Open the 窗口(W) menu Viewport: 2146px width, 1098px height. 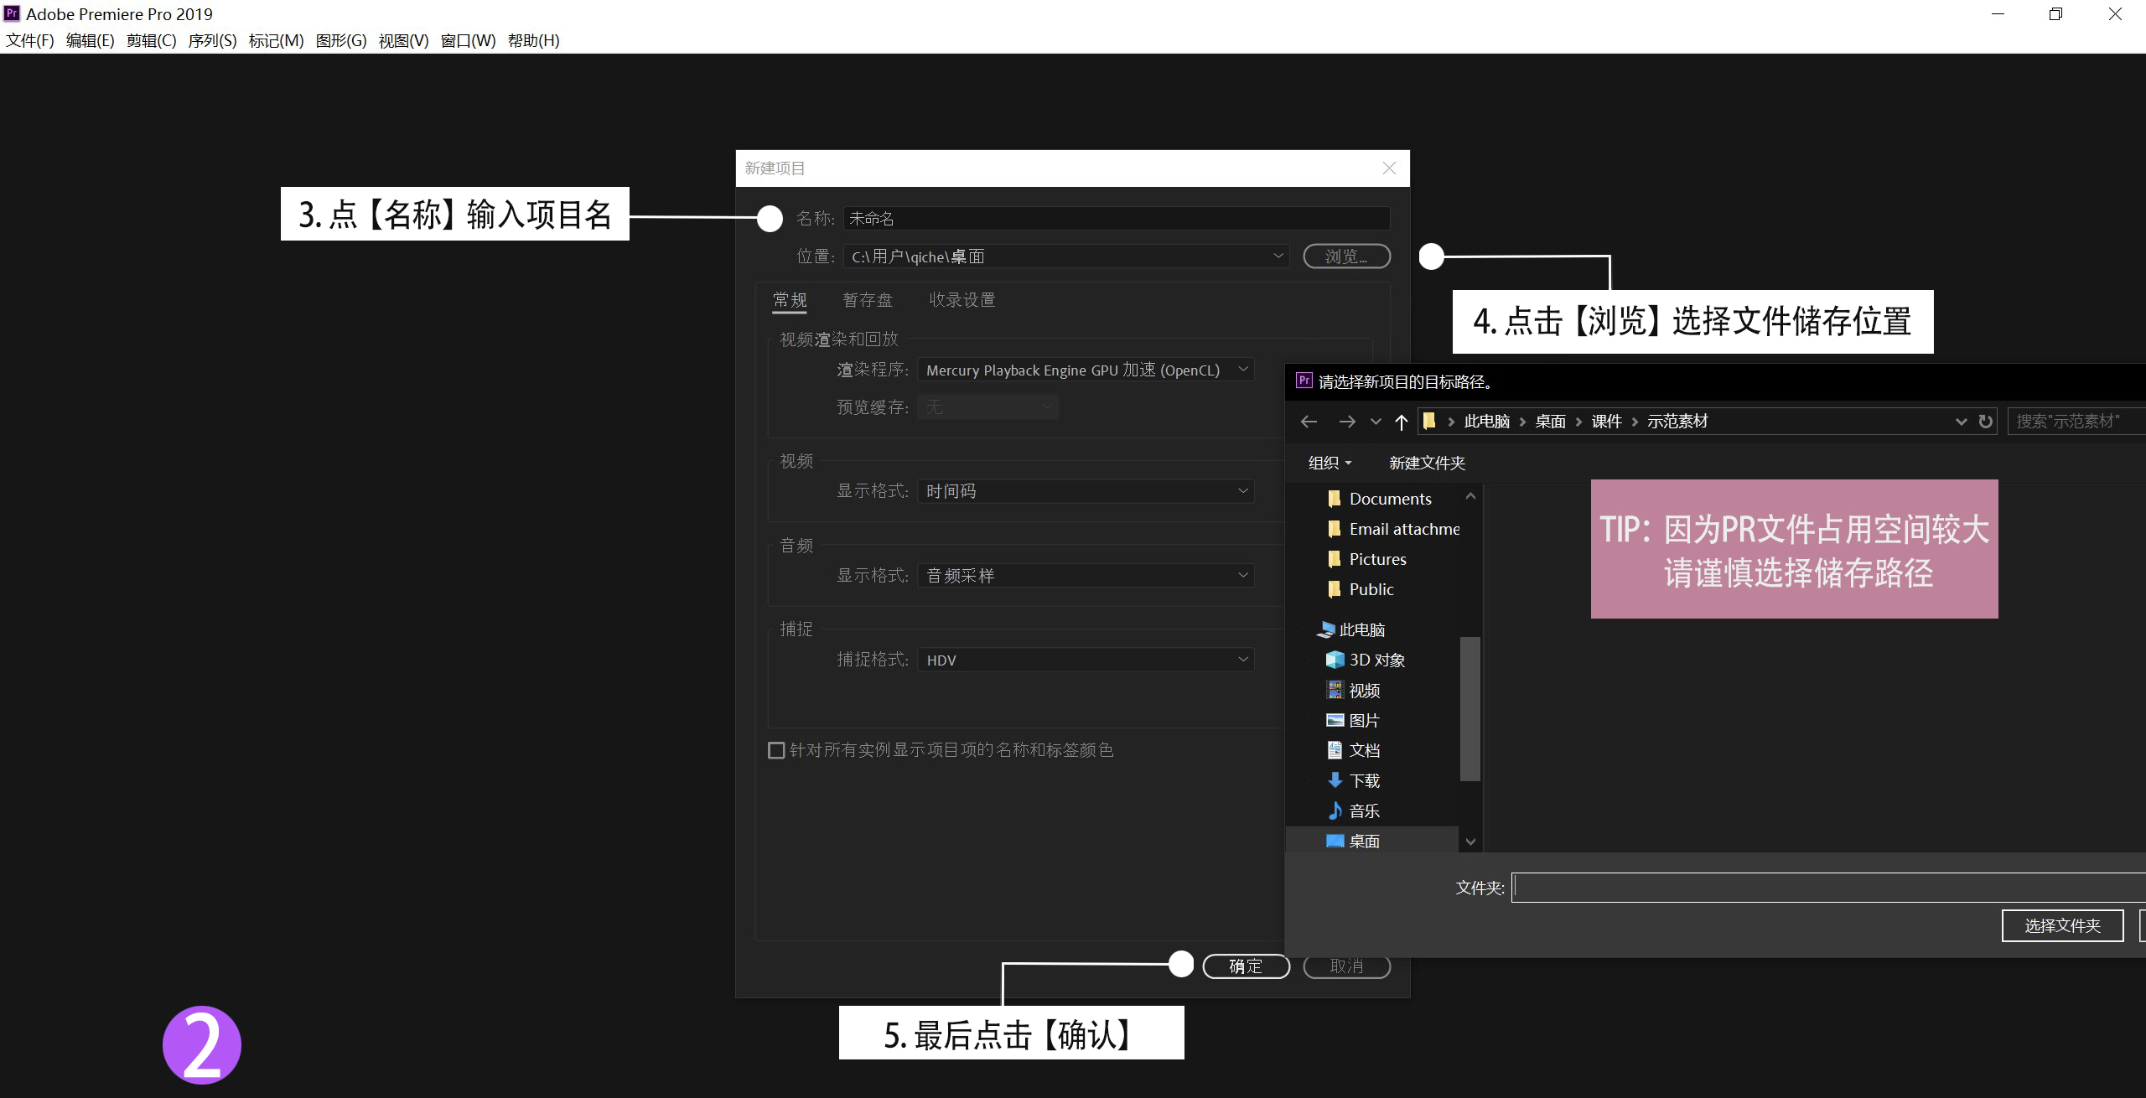point(468,40)
